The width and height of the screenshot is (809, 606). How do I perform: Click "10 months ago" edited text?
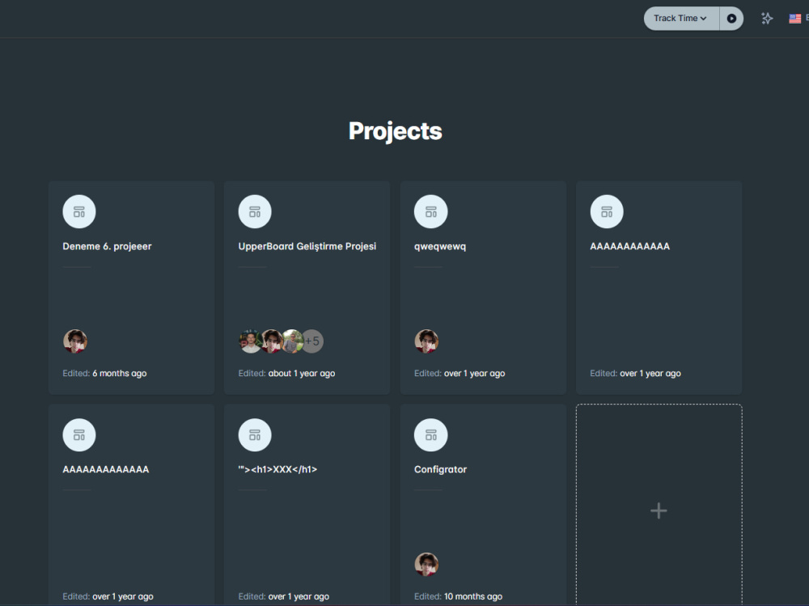point(473,597)
